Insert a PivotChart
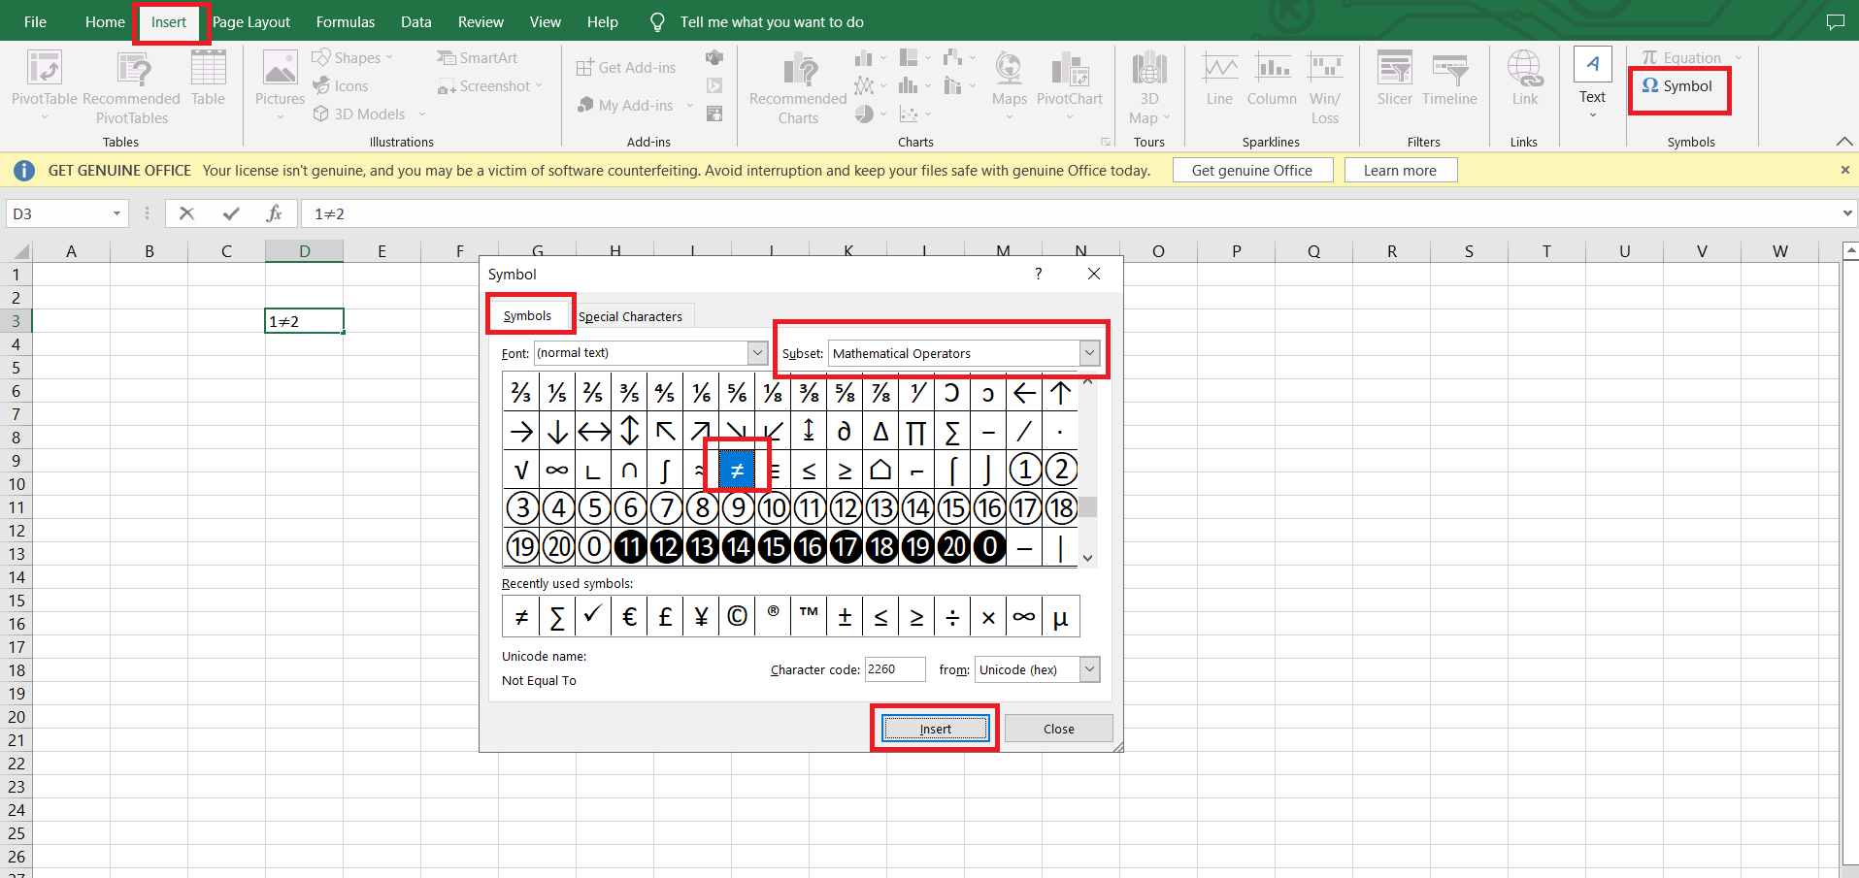The height and width of the screenshot is (878, 1859). pyautogui.click(x=1069, y=85)
